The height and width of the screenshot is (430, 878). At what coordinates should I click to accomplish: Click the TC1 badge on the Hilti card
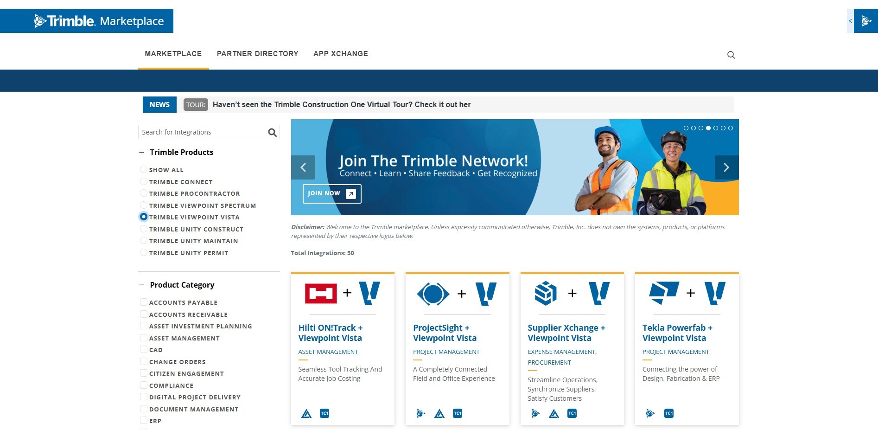pyautogui.click(x=324, y=413)
